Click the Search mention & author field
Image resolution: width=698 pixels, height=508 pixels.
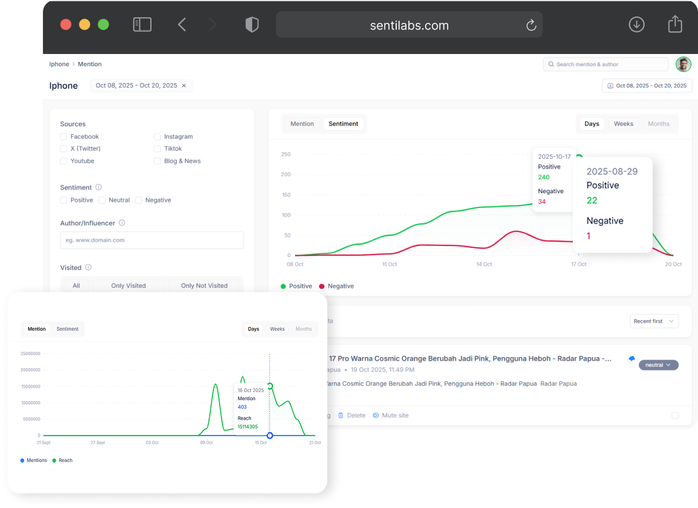tap(605, 64)
